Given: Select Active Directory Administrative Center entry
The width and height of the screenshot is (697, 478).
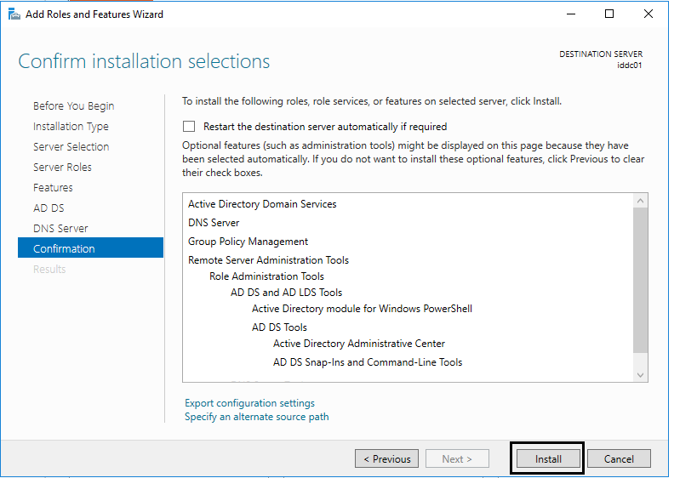Looking at the screenshot, I should (359, 344).
